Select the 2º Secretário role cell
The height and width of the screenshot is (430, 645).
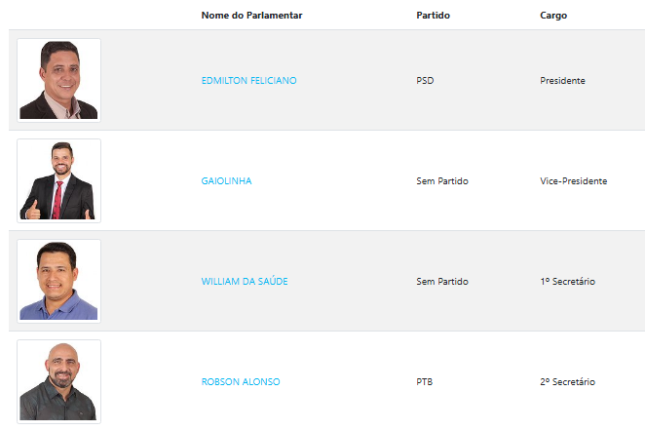point(567,382)
